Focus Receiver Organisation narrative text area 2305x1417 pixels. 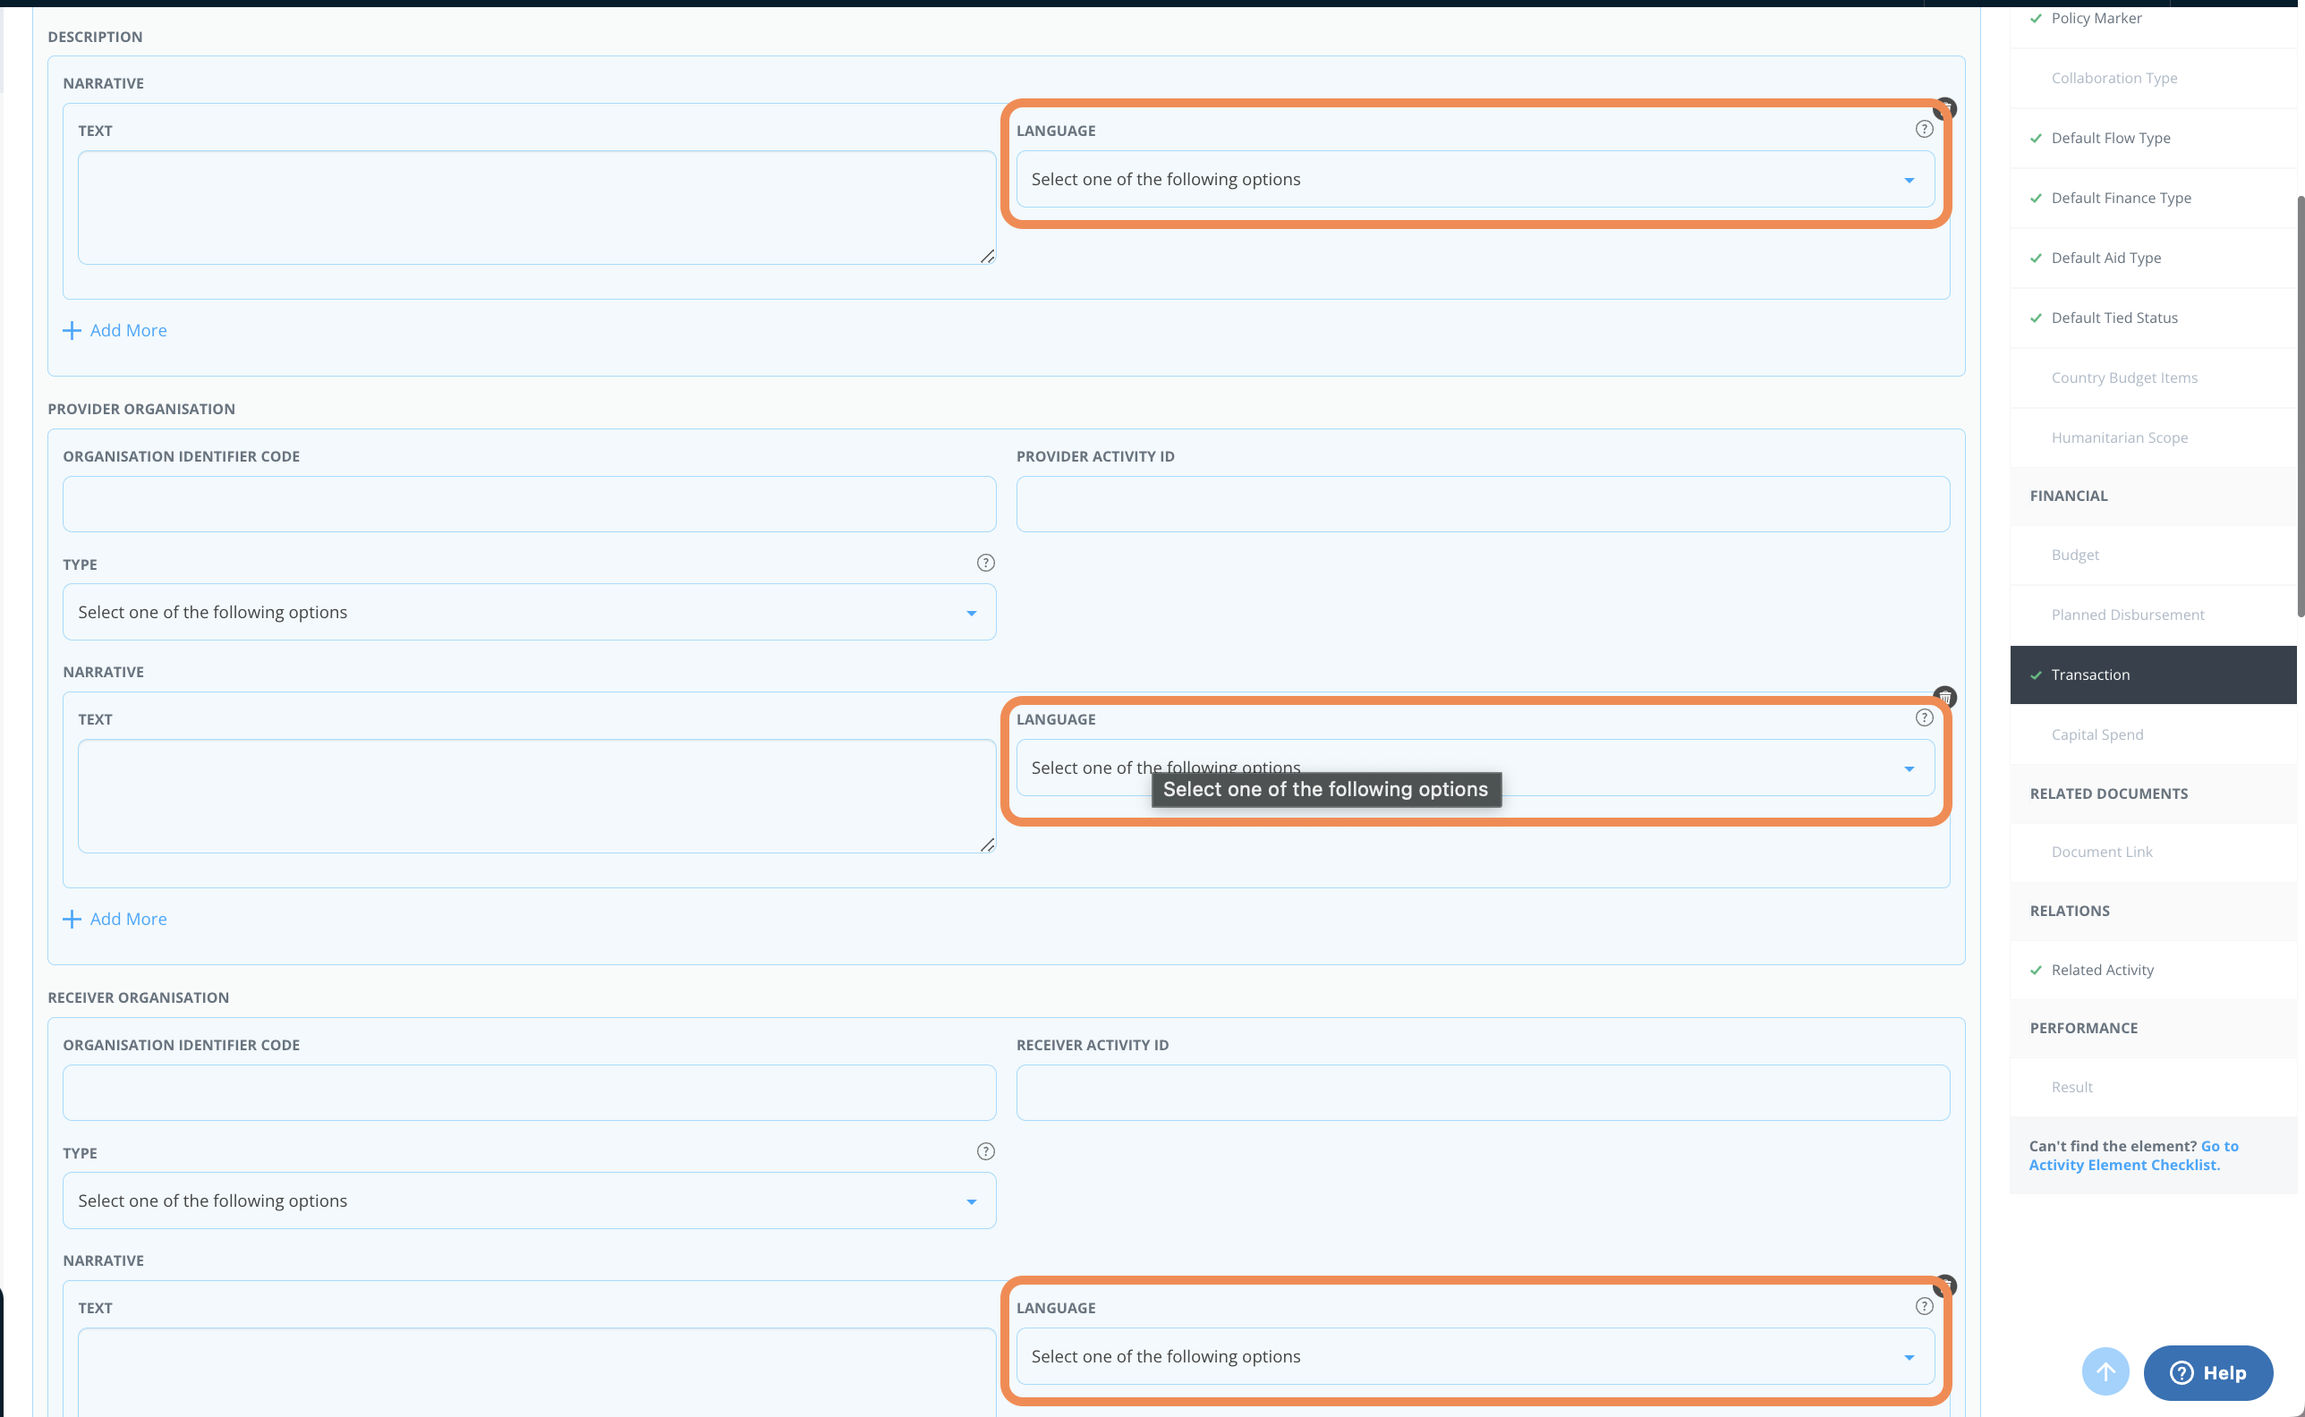click(536, 1372)
